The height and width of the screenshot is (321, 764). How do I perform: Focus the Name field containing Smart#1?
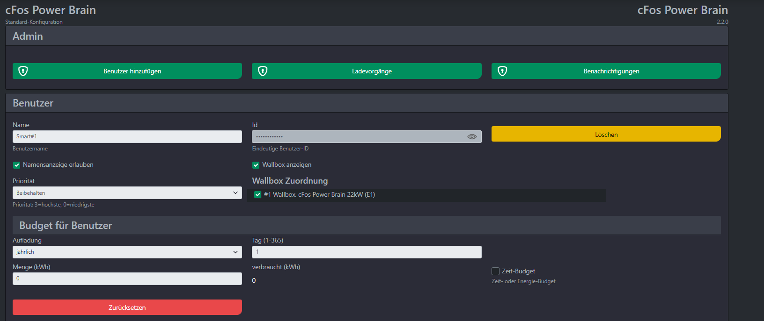coord(127,136)
